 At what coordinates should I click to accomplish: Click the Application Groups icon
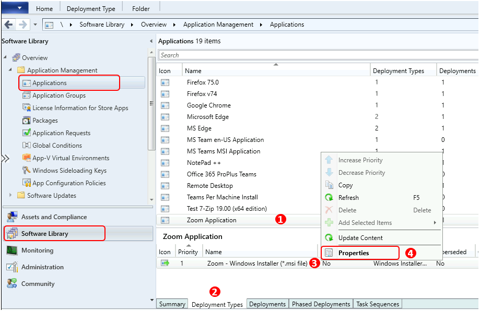(27, 95)
